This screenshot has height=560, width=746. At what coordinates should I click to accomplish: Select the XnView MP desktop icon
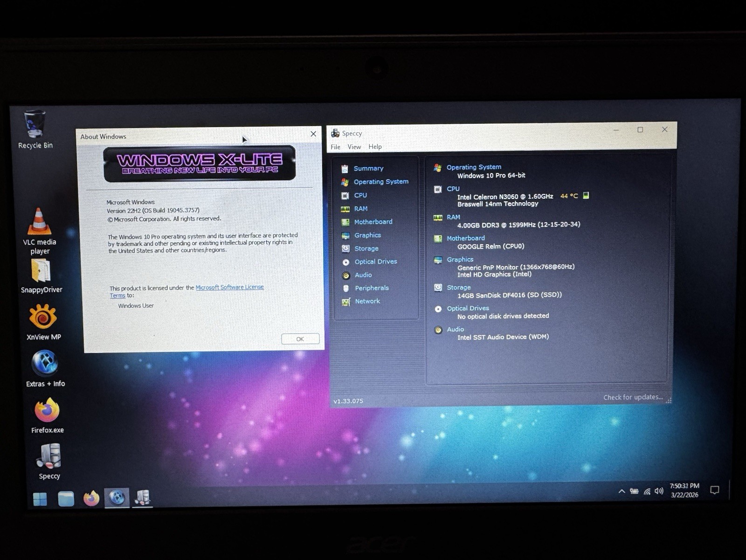pos(43,322)
